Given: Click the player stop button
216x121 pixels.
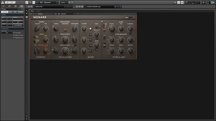Looking at the screenshot, I should click(x=31, y=7).
